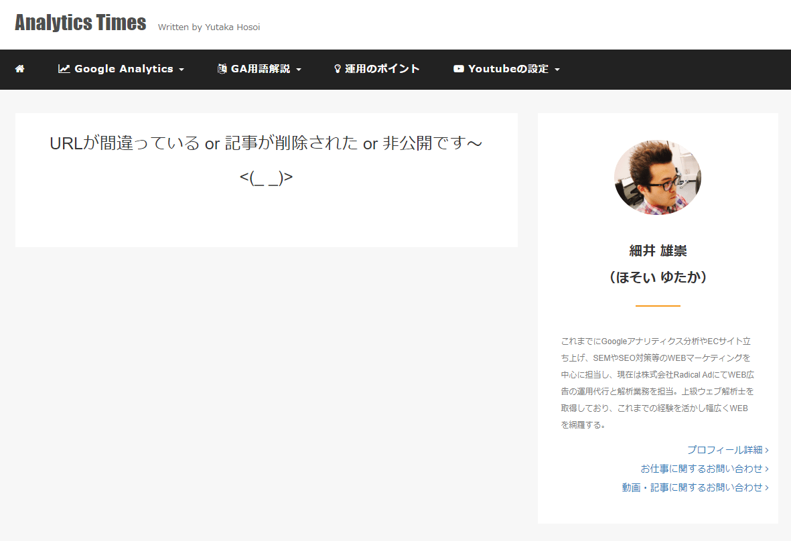
Task: Click the line chart icon beside Google Analytics
Action: pos(64,69)
